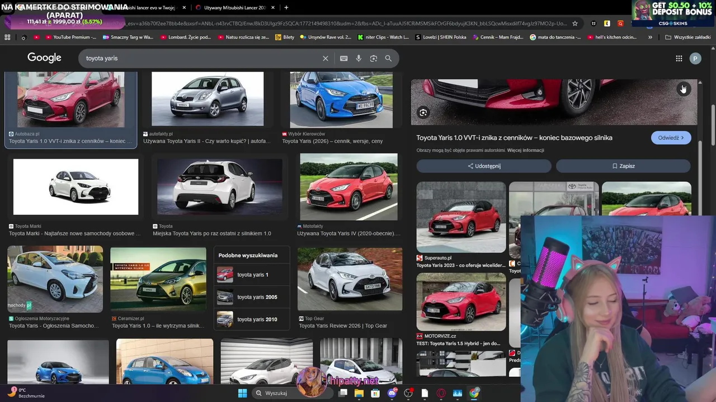Switch to Chrome in the taskbar
716x402 pixels.
pos(474,393)
